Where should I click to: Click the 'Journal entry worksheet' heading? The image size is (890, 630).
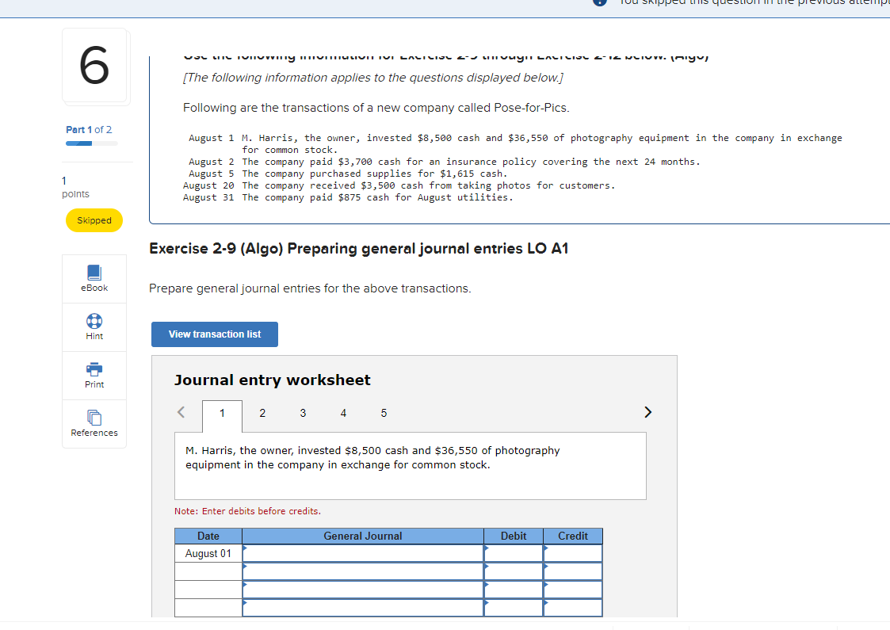click(x=273, y=380)
